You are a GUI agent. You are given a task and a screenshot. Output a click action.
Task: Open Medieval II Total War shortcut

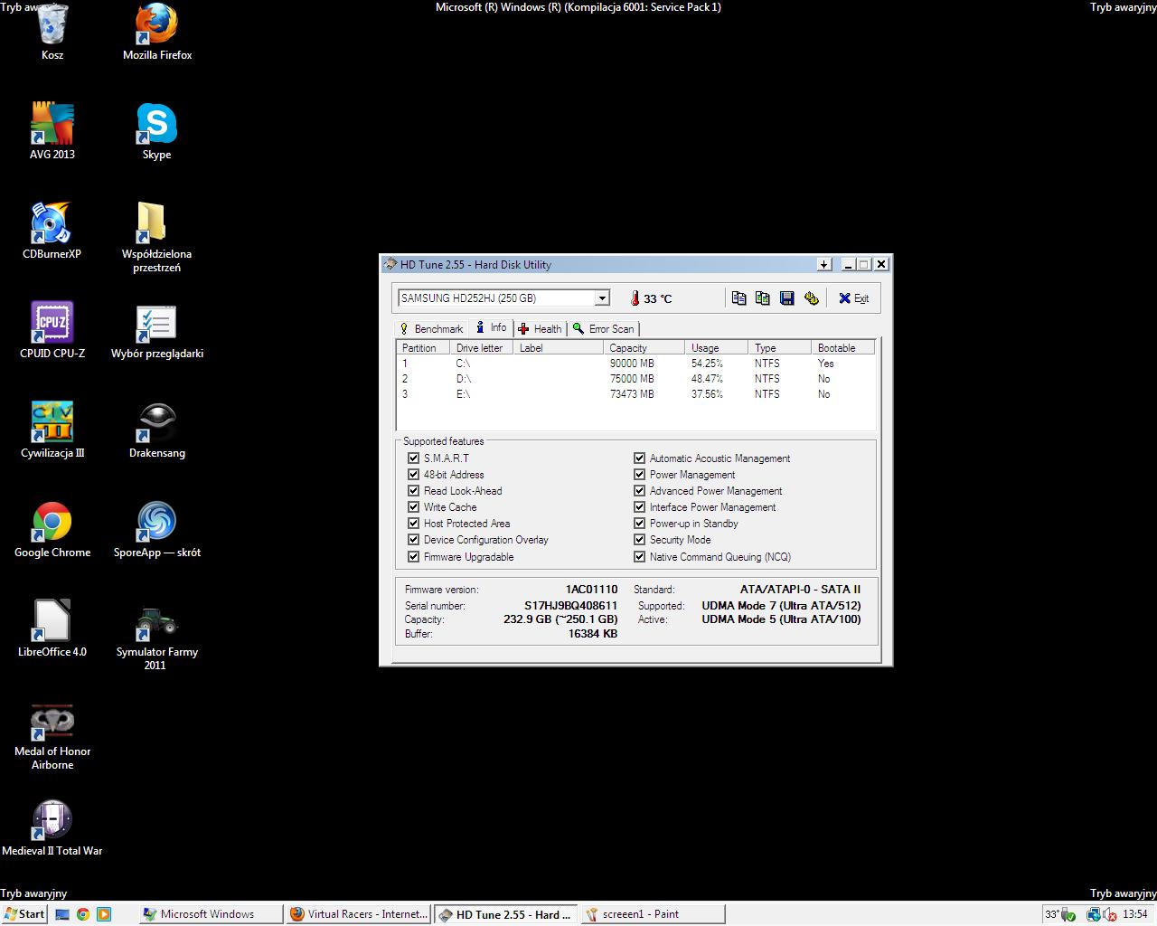tap(52, 828)
